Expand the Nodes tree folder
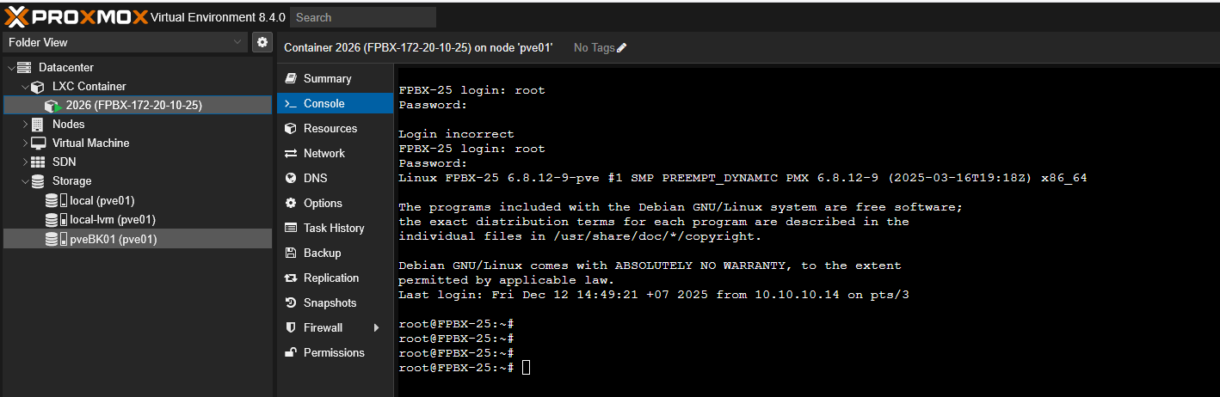This screenshot has height=397, width=1220. pos(25,125)
